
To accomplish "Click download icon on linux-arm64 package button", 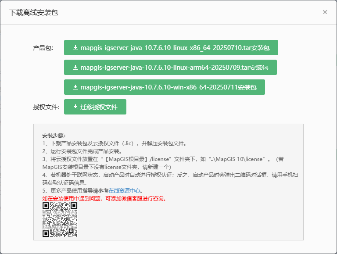I will [75, 68].
